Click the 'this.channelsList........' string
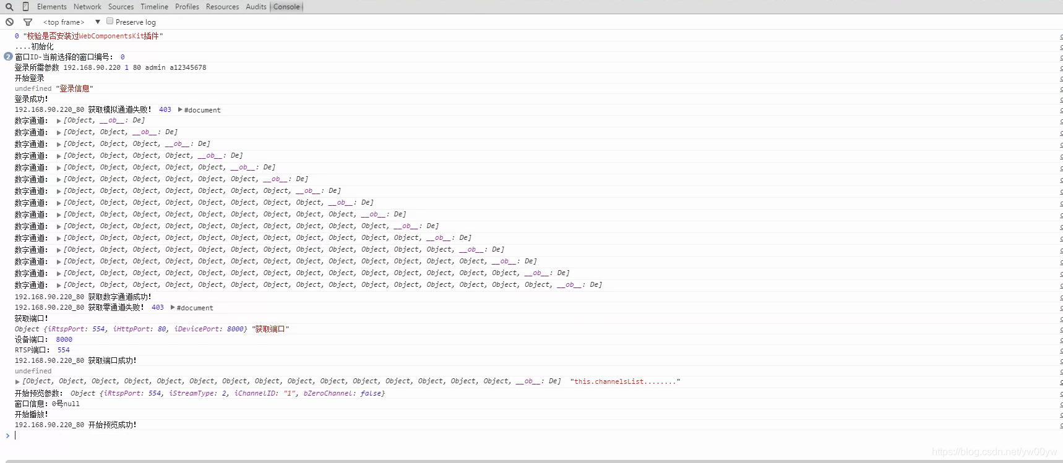 [x=625, y=381]
